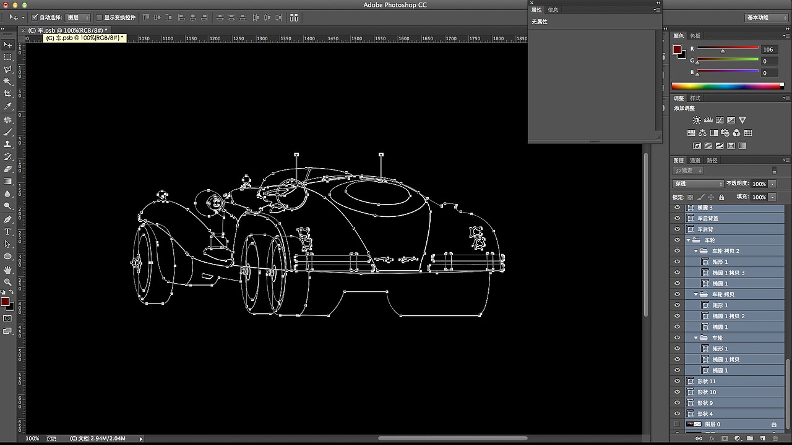
Task: Select the Brush tool
Action: point(8,132)
